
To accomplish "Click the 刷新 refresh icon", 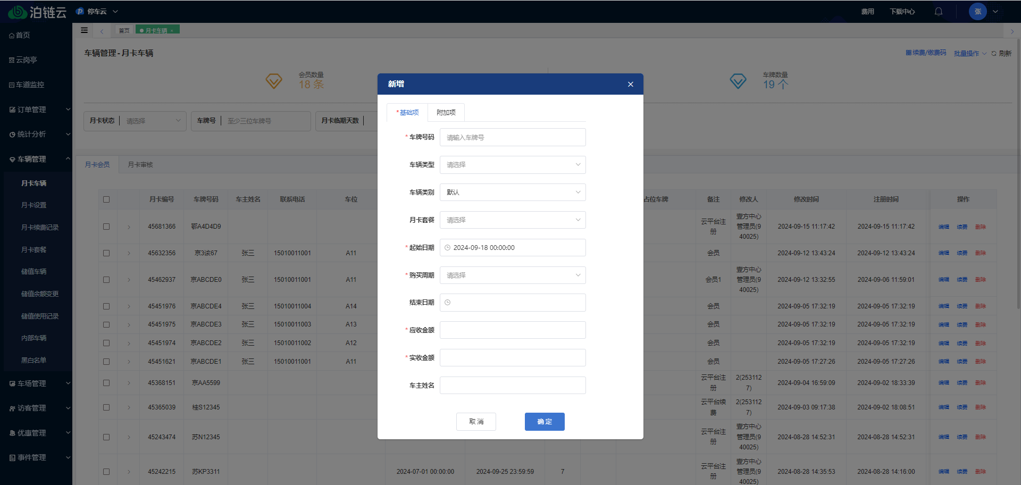I will point(993,53).
